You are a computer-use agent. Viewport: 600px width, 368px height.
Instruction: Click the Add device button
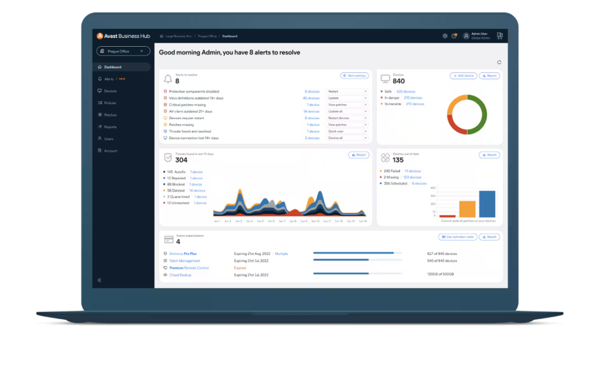(x=463, y=76)
